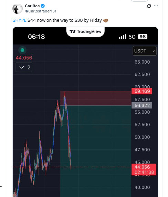
Task: Click the green market status dot
Action: tap(22, 50)
